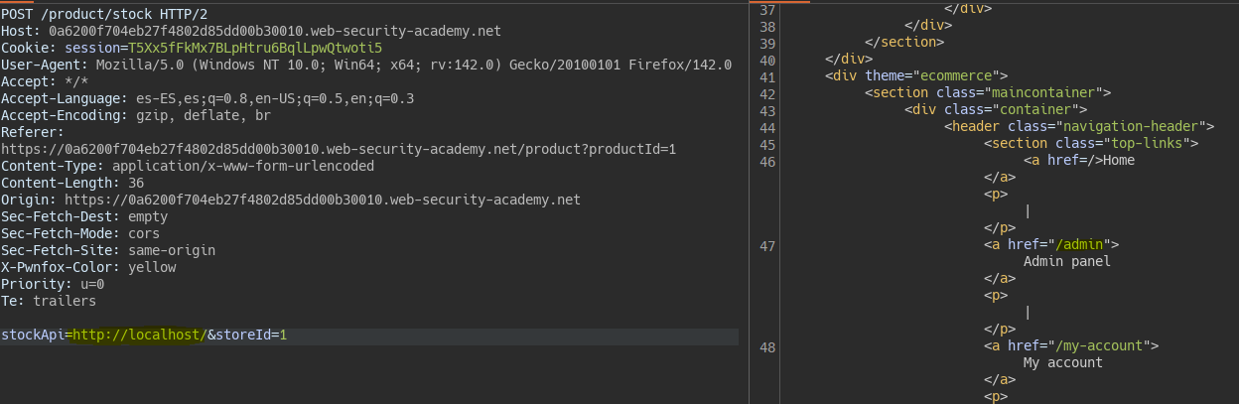The width and height of the screenshot is (1239, 404).
Task: Click the Accept-Language header line
Action: 207,98
